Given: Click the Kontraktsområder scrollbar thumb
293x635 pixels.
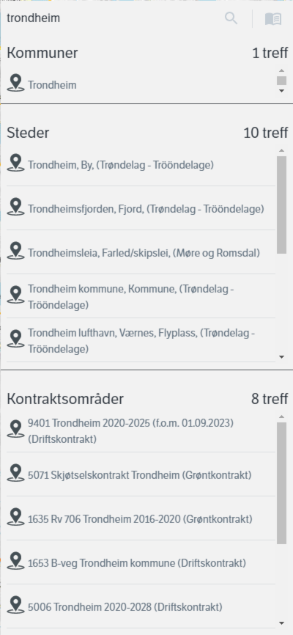Looking at the screenshot, I should tap(282, 482).
